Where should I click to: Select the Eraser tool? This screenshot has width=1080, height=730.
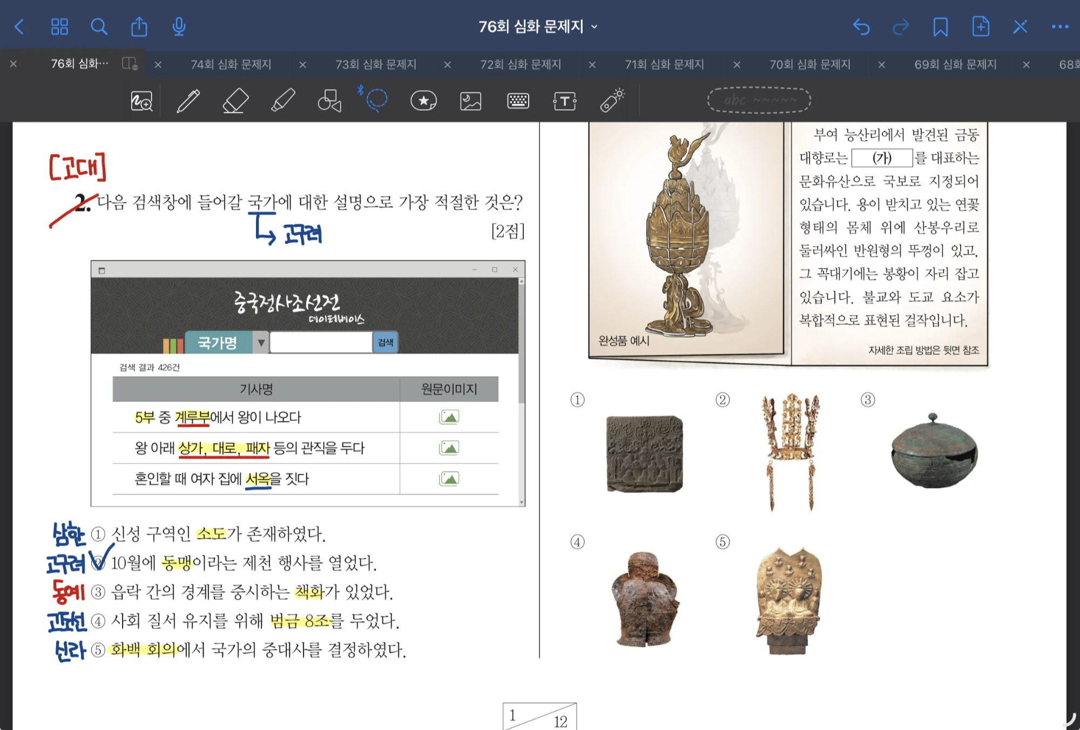(x=235, y=101)
